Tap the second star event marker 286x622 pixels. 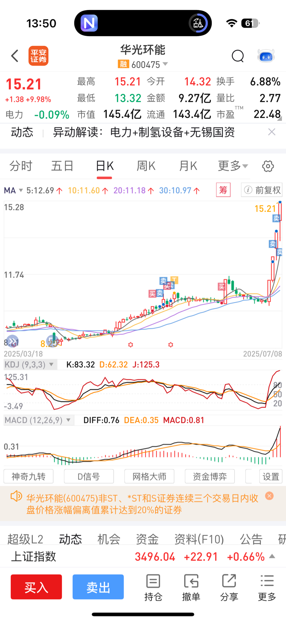[171, 345]
